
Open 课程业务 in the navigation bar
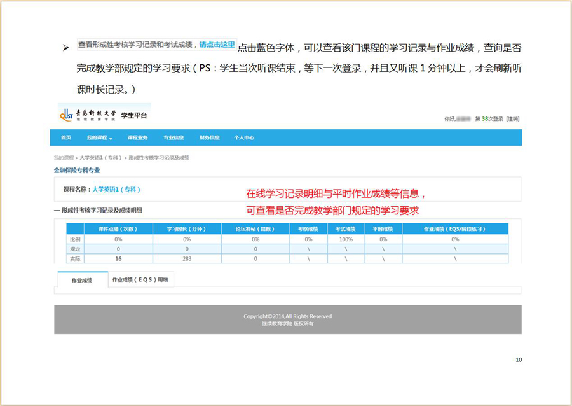click(137, 137)
